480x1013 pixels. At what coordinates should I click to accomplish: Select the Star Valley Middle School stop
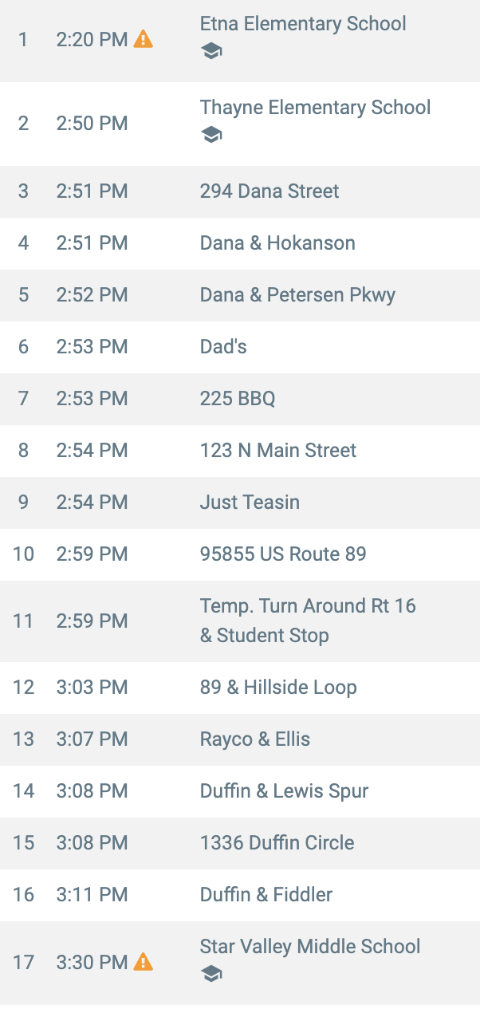click(x=310, y=947)
